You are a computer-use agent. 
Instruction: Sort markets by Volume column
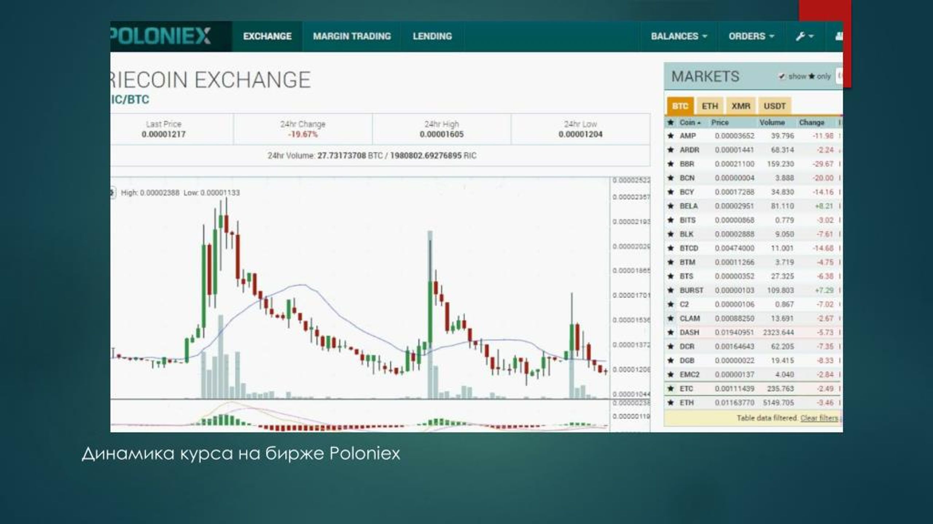click(772, 123)
